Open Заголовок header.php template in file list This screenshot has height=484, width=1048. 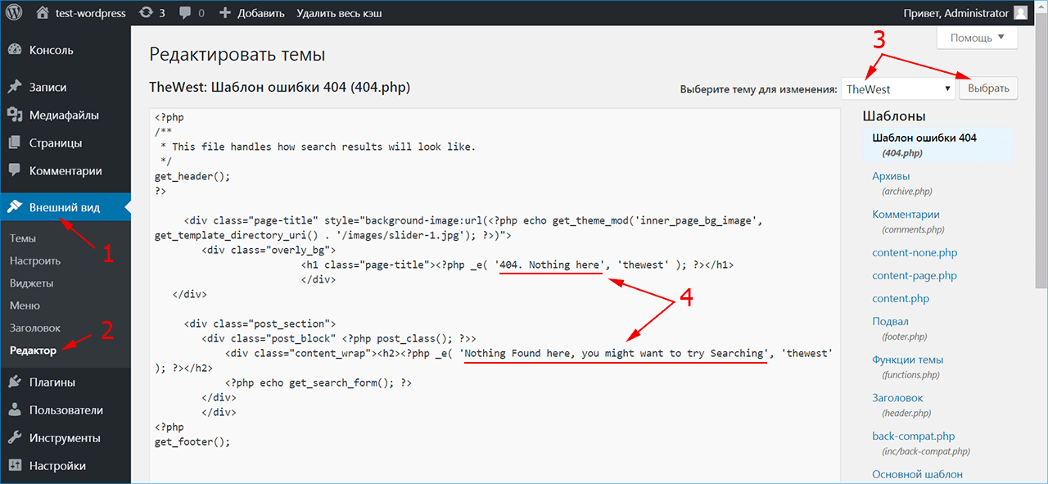point(899,398)
